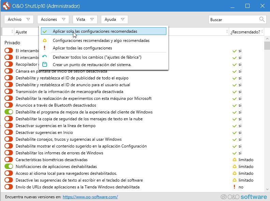Sort by the Ajuste column header
270x201 pixels.
coord(21,32)
